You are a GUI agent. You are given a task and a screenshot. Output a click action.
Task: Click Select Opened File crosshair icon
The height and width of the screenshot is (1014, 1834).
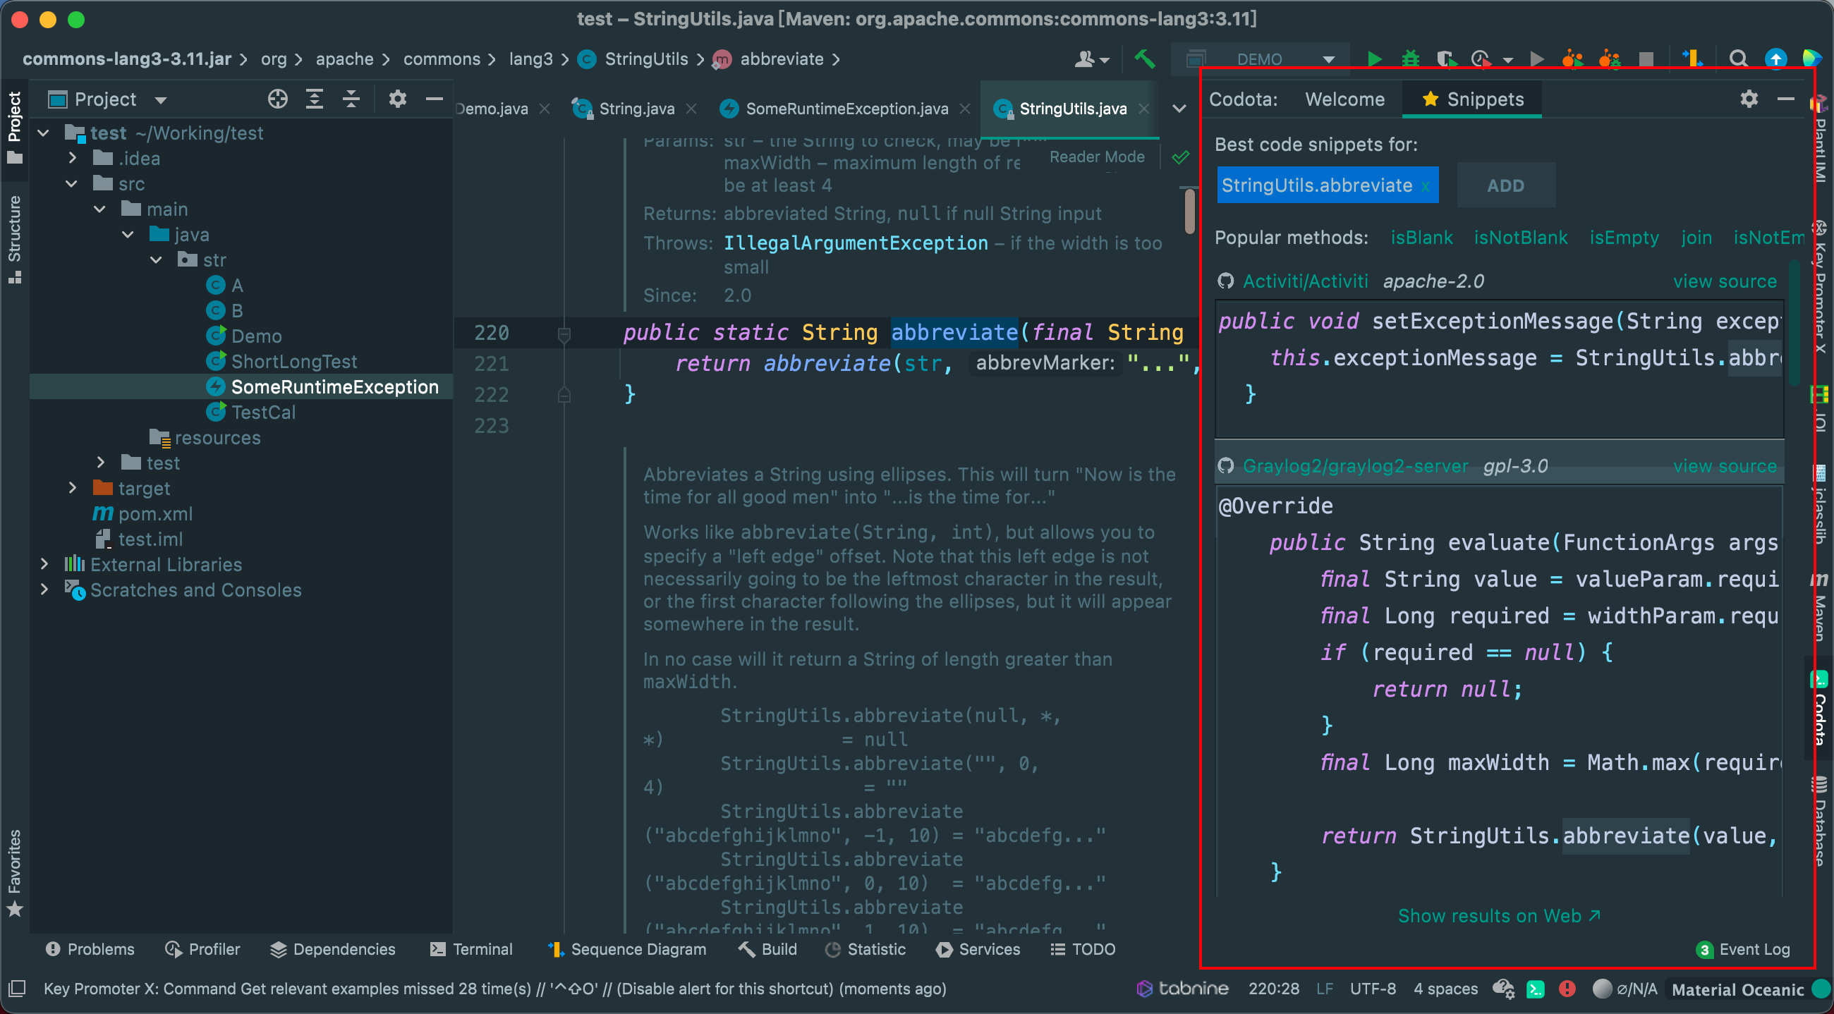[278, 99]
